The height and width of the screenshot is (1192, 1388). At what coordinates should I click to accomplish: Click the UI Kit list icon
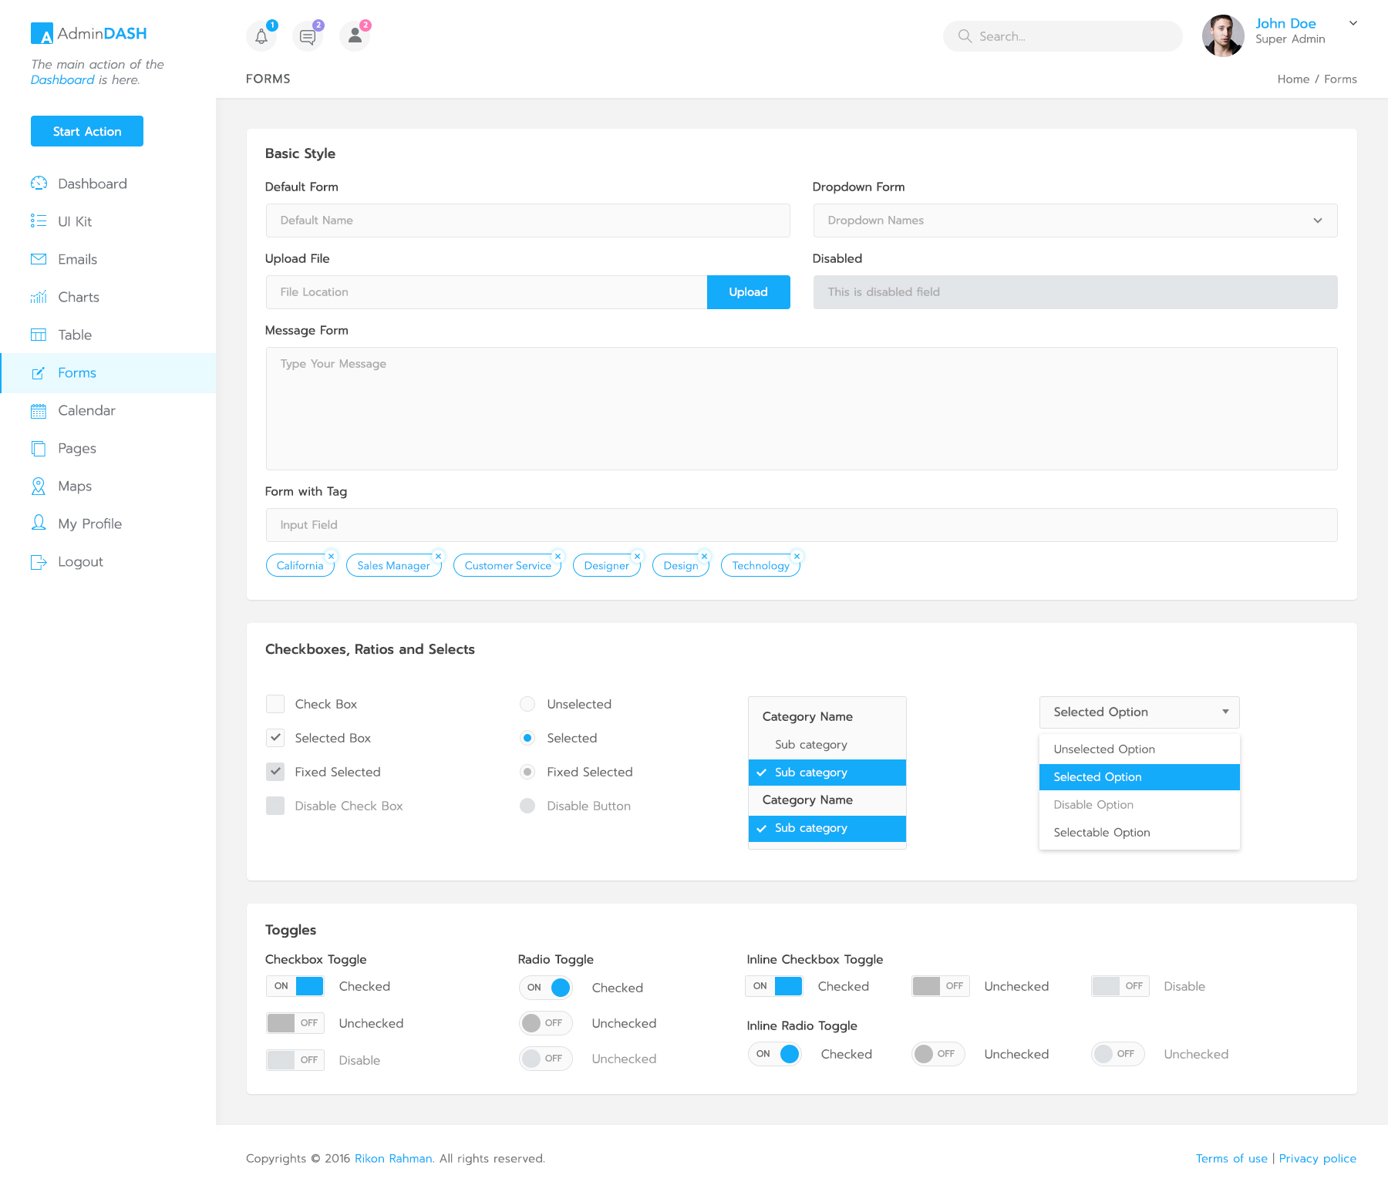point(39,221)
